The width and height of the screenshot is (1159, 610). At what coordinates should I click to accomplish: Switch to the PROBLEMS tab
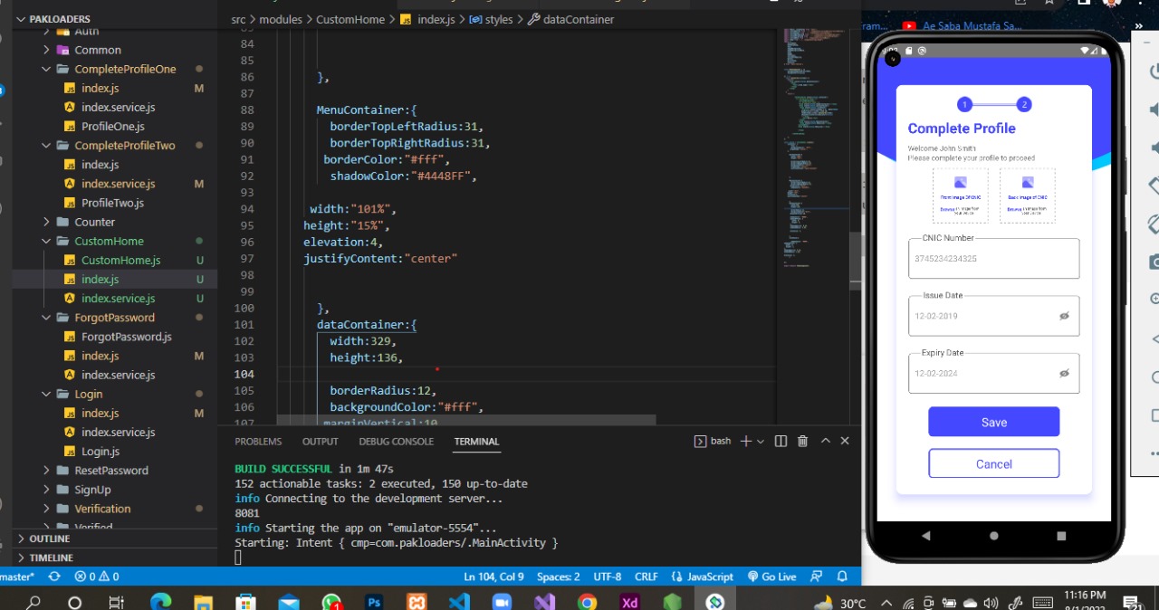tap(258, 441)
